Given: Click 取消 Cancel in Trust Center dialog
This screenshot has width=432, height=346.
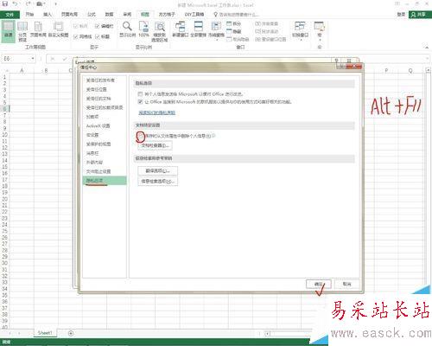Looking at the screenshot, I should tap(347, 285).
